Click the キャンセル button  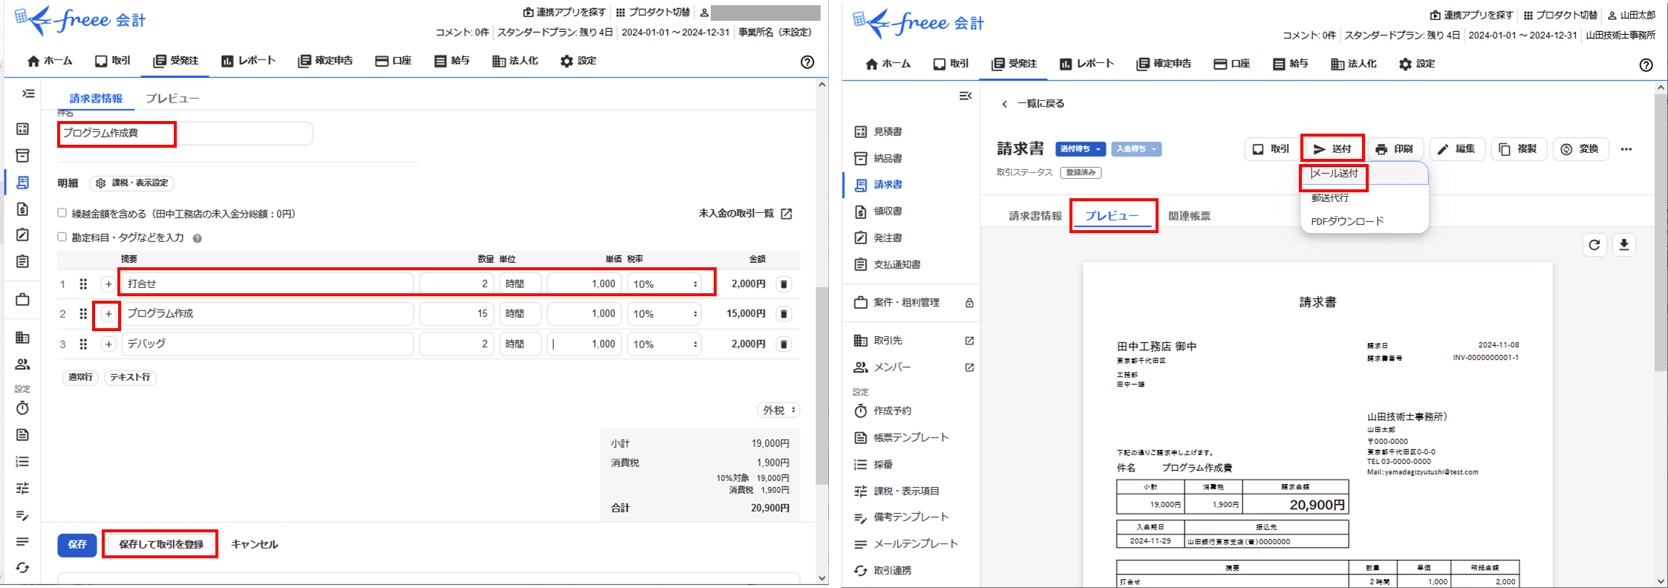pos(254,544)
